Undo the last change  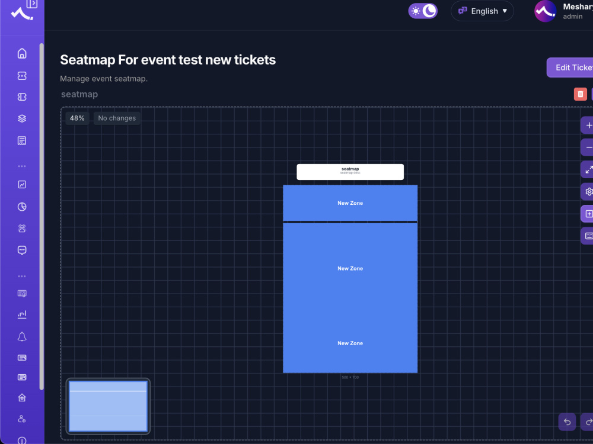[567, 422]
